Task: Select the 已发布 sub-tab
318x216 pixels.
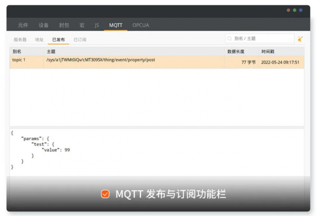Action: click(58, 40)
